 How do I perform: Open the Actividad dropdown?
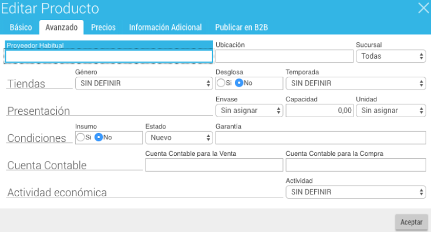click(x=356, y=192)
